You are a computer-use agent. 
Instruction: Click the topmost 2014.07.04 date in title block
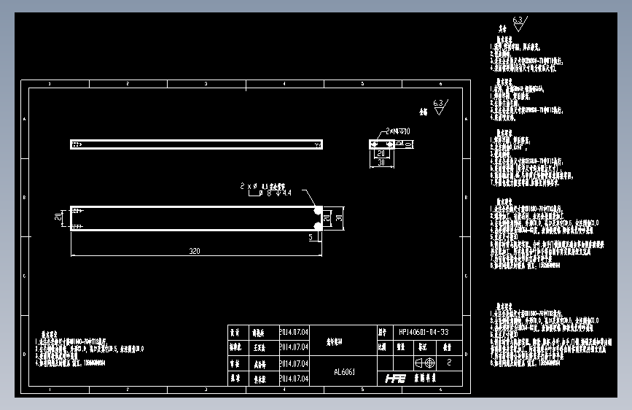(x=294, y=332)
